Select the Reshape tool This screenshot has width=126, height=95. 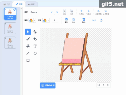point(35,32)
